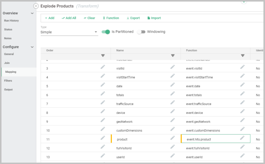Click the Name column filter icon
265x164 pixels.
[173, 56]
